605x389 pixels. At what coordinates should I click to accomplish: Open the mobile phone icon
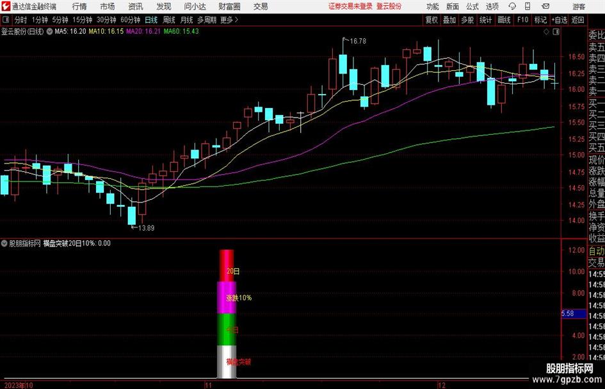tap(528, 6)
